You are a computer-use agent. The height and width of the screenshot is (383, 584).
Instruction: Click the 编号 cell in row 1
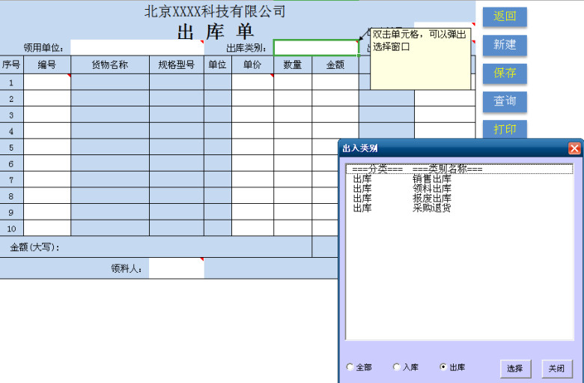(x=47, y=82)
